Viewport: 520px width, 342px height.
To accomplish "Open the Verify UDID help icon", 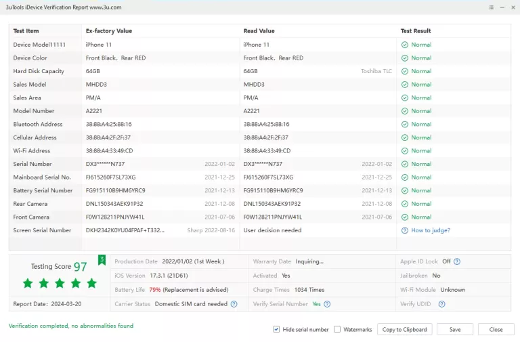I will [x=441, y=304].
